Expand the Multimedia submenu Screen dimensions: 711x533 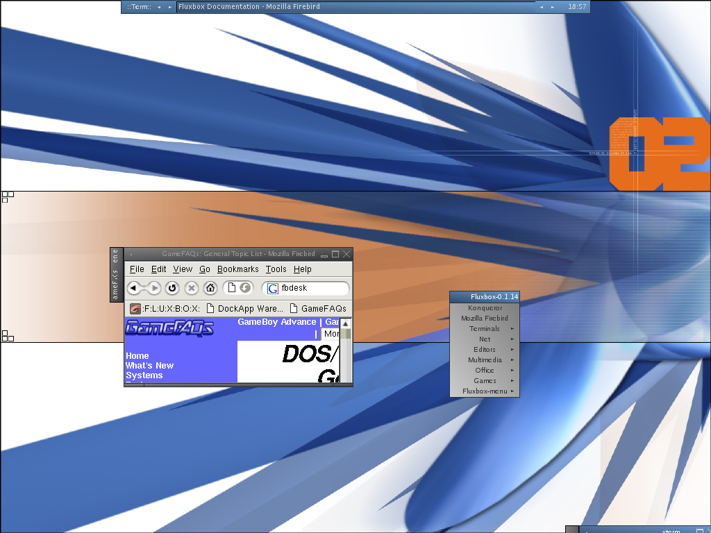click(x=485, y=360)
